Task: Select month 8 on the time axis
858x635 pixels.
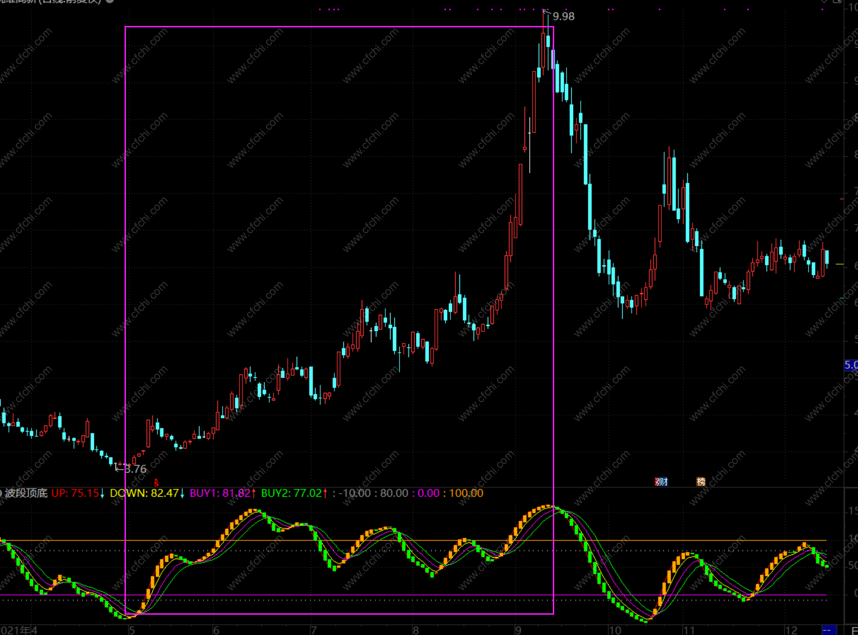Action: click(x=416, y=630)
